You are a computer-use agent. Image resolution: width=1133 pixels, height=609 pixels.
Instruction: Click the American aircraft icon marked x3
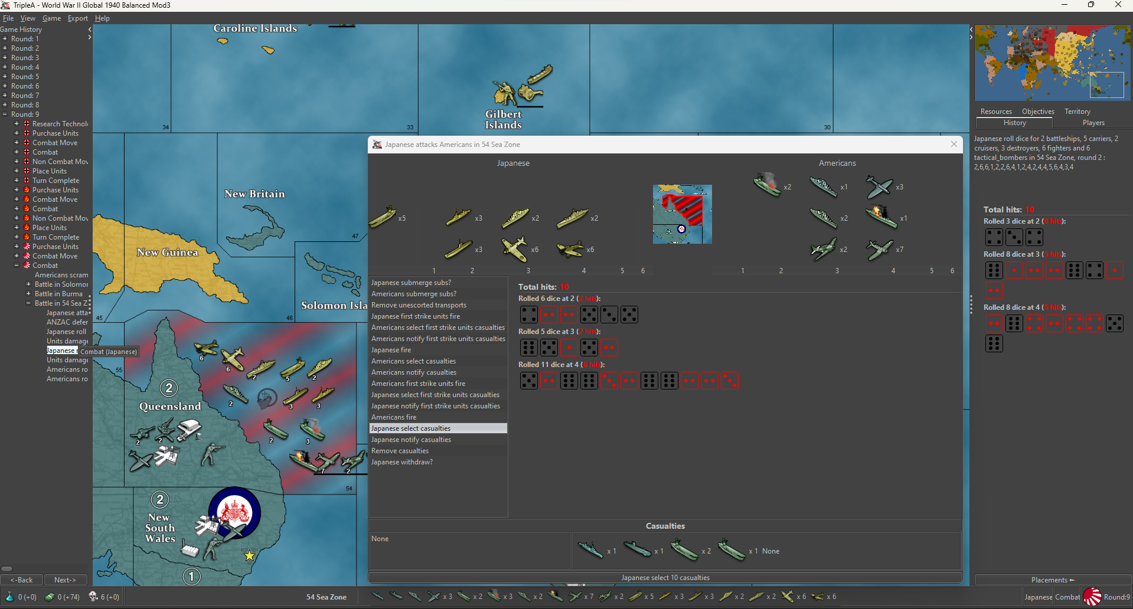tap(880, 187)
